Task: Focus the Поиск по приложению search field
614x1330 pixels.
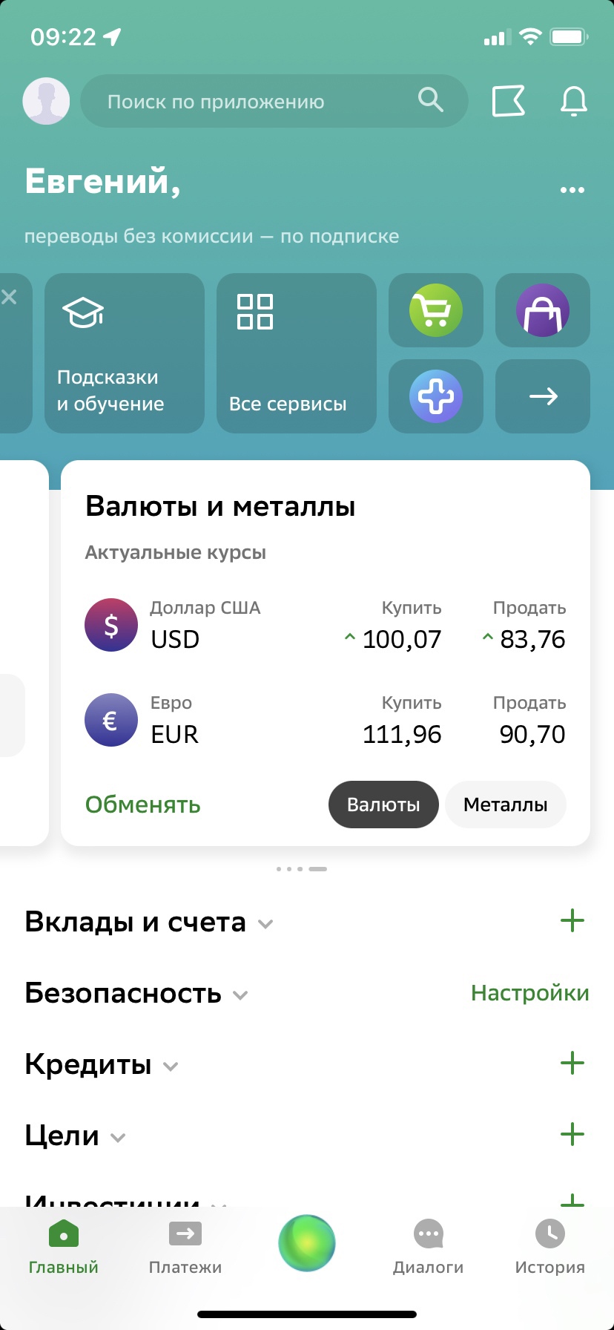Action: coord(274,101)
